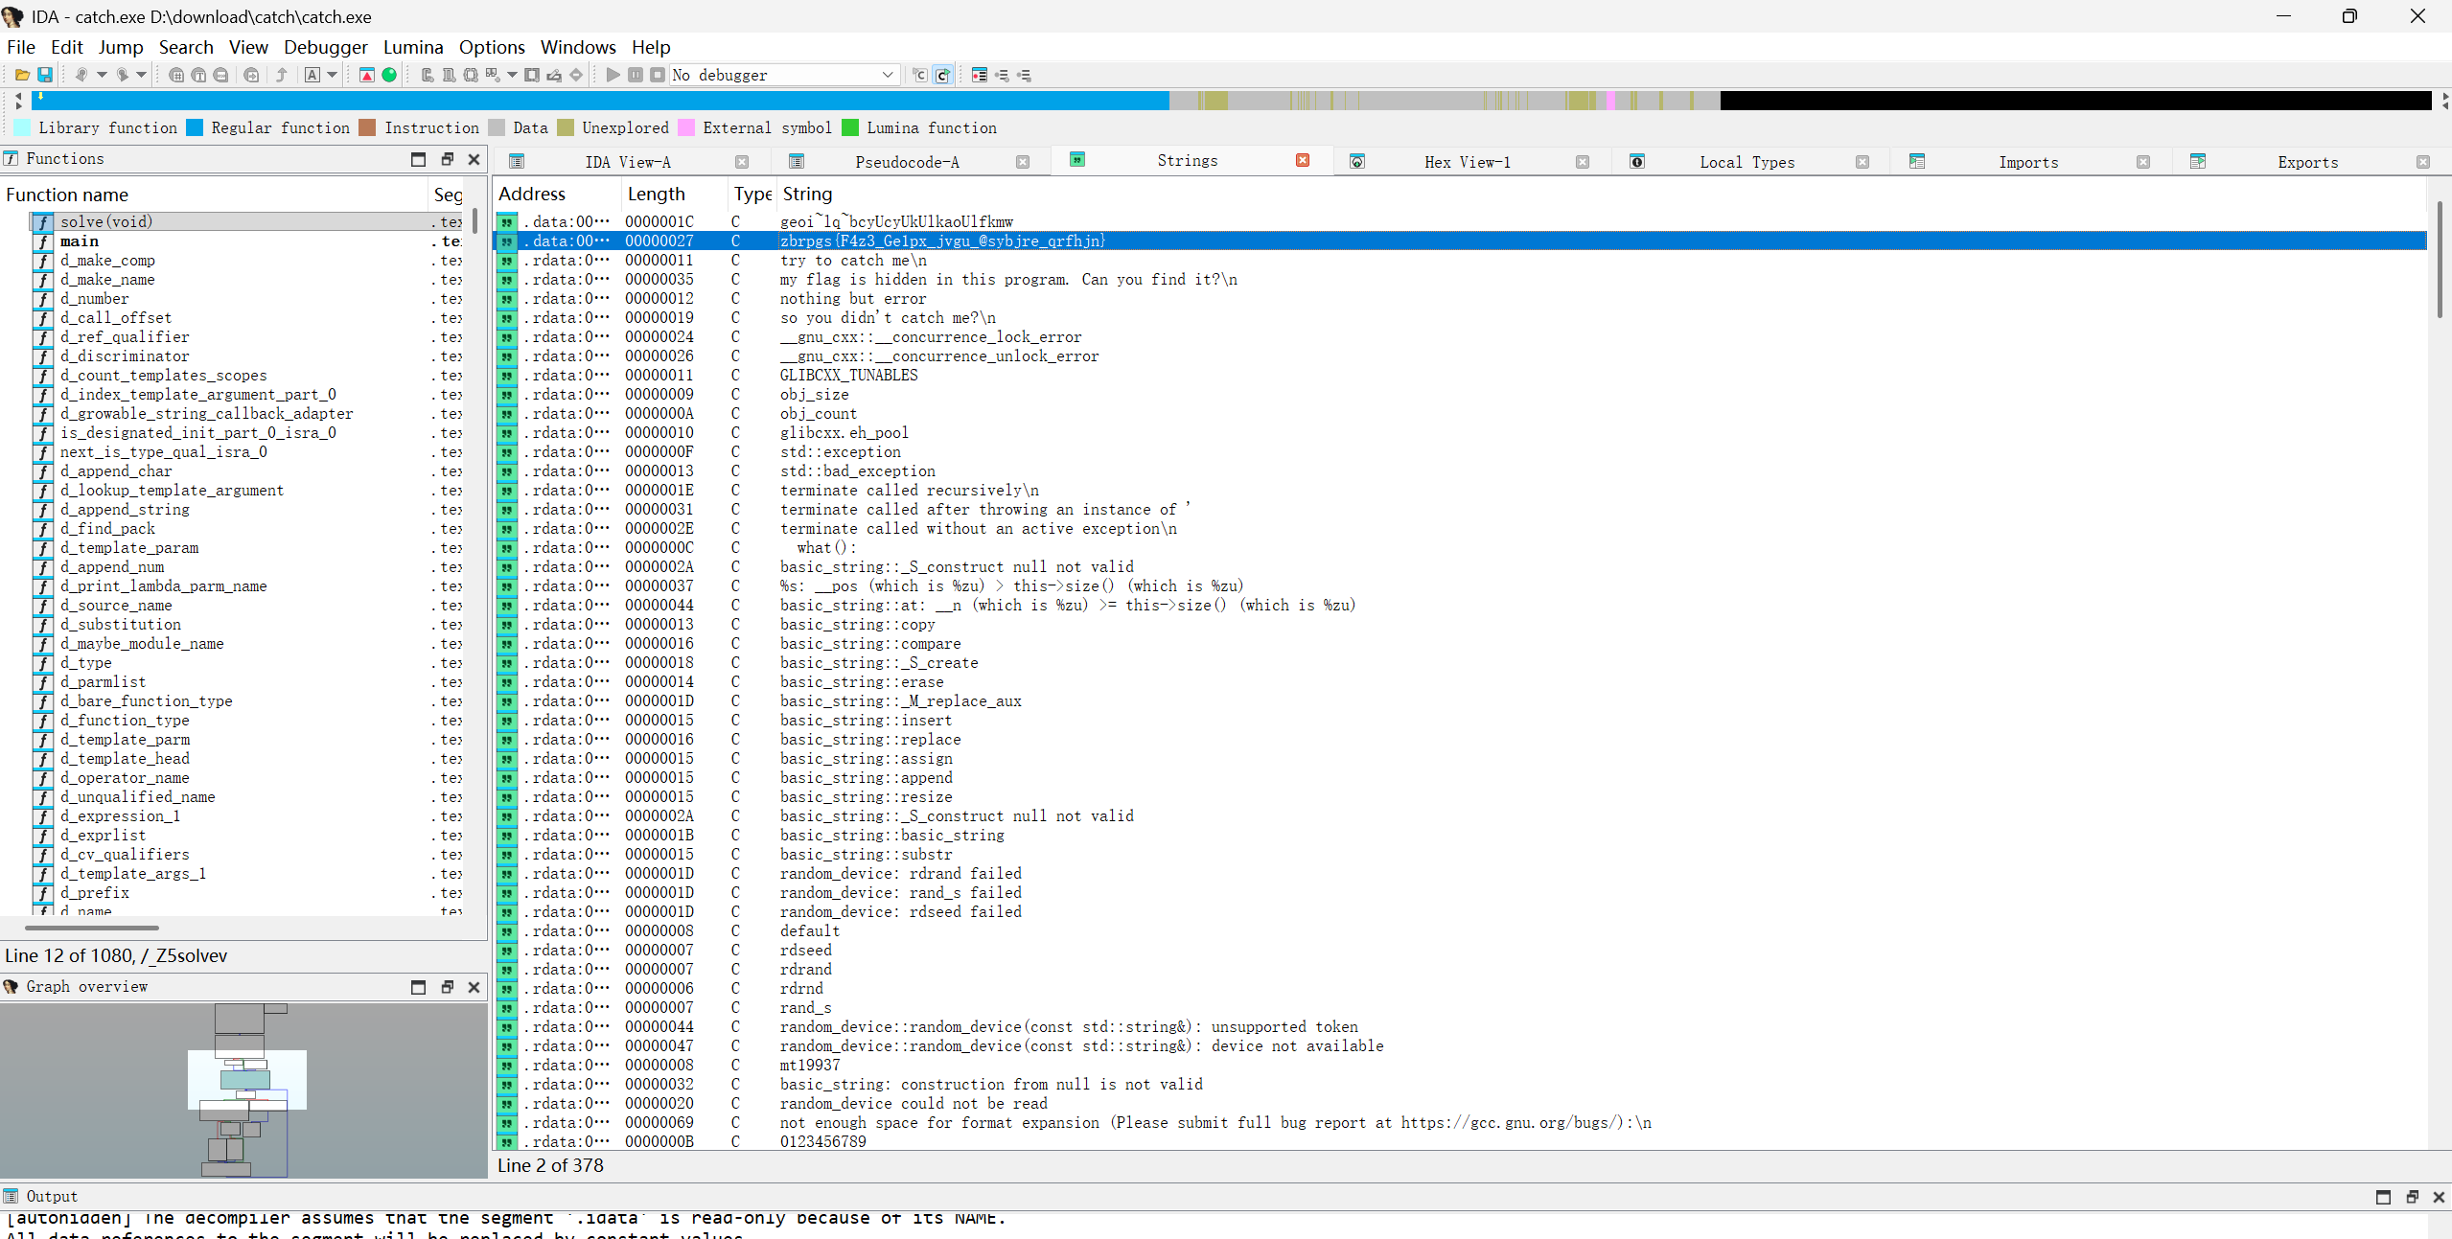The width and height of the screenshot is (2452, 1239).
Task: Open the 'No debugger' selection dropdown
Action: [887, 75]
